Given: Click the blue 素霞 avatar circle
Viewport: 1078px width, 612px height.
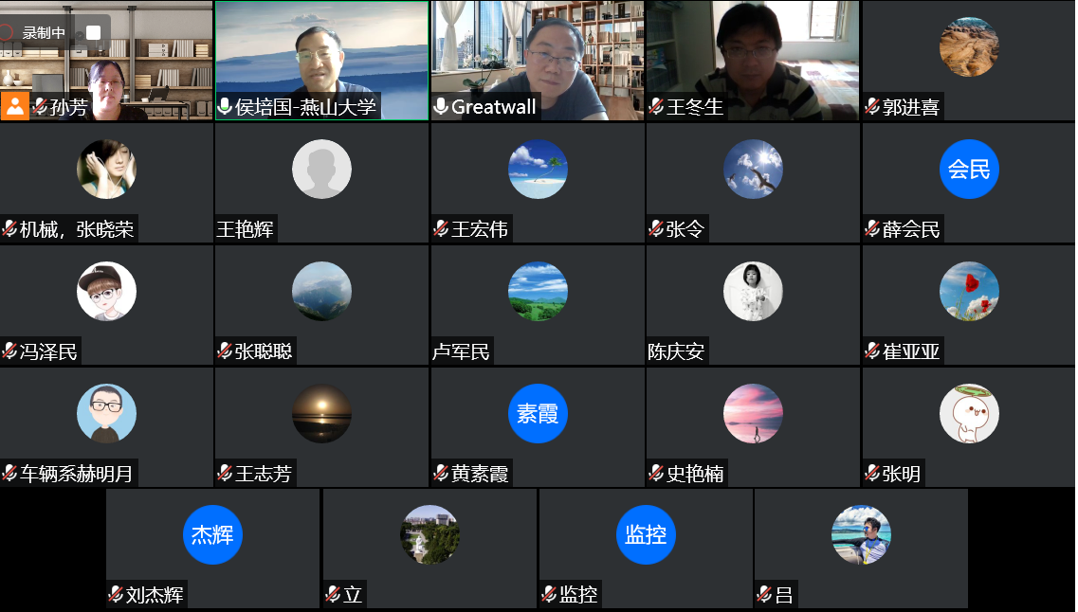Looking at the screenshot, I should point(538,413).
